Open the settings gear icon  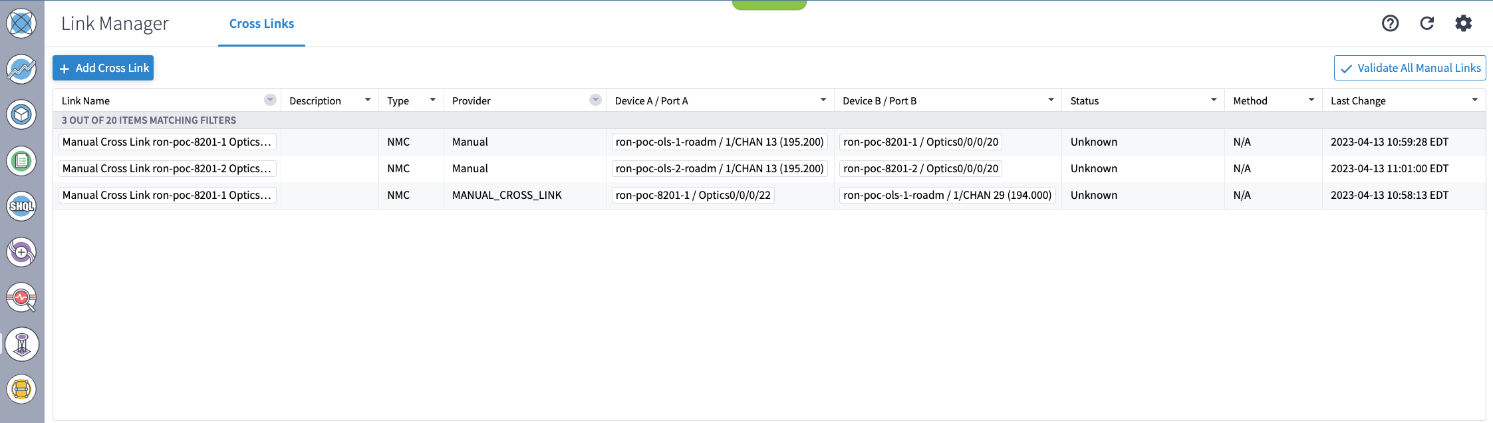[1463, 23]
